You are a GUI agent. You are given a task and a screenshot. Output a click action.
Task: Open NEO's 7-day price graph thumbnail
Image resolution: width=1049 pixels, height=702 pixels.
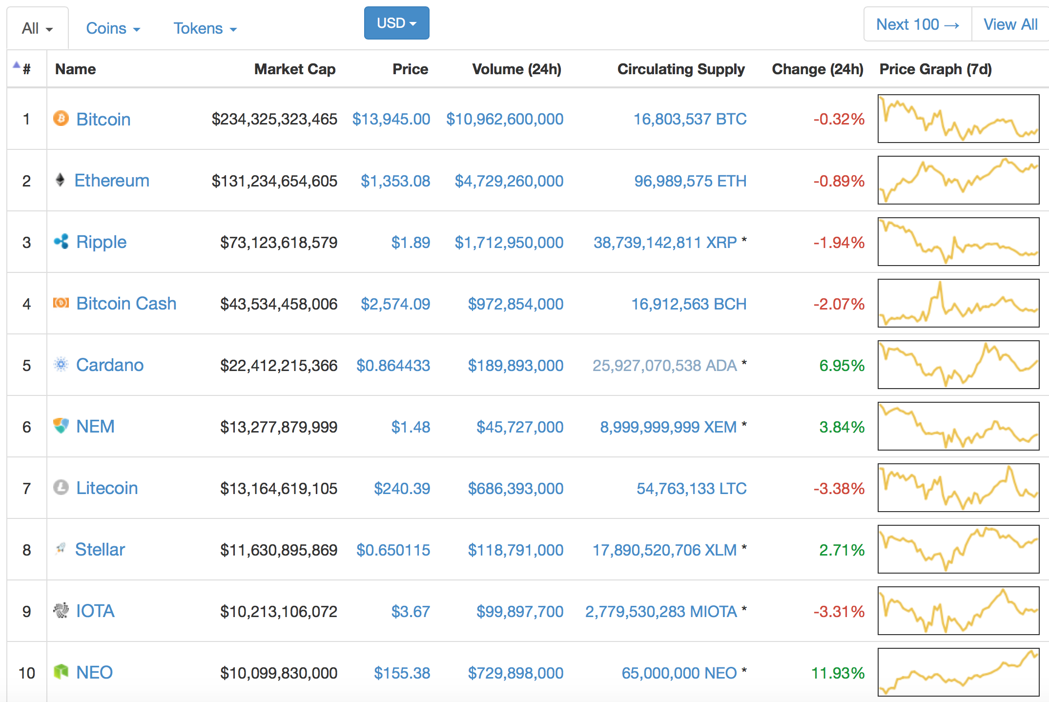(x=958, y=672)
